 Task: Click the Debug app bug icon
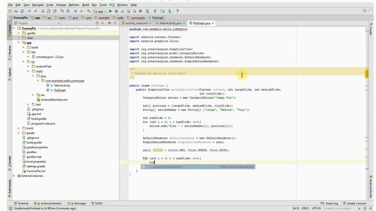(116, 11)
